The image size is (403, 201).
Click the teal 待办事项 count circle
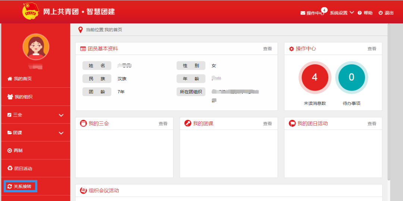[x=351, y=77]
